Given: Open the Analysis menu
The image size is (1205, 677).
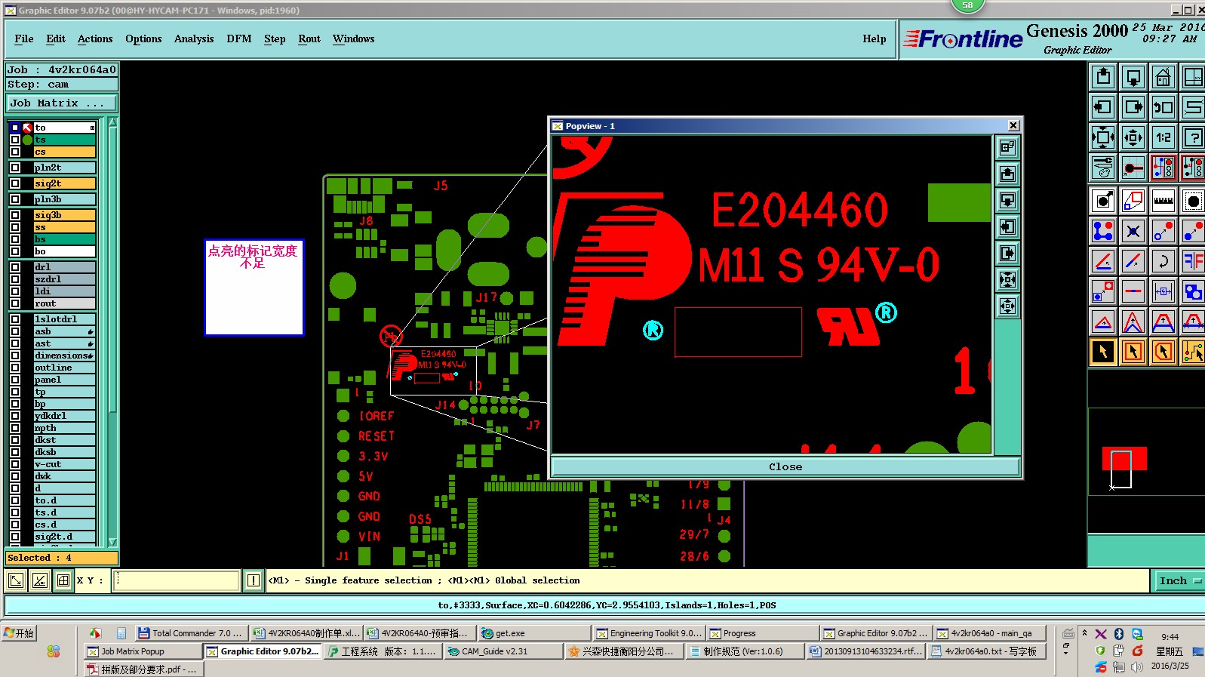Looking at the screenshot, I should pos(194,38).
